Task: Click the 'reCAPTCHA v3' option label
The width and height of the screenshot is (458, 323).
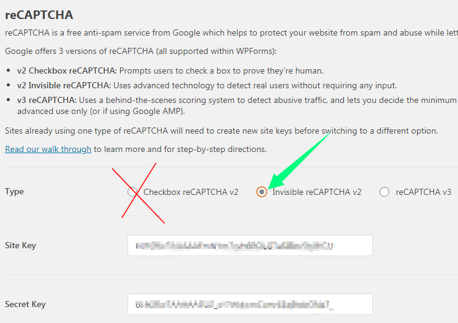Action: click(424, 192)
